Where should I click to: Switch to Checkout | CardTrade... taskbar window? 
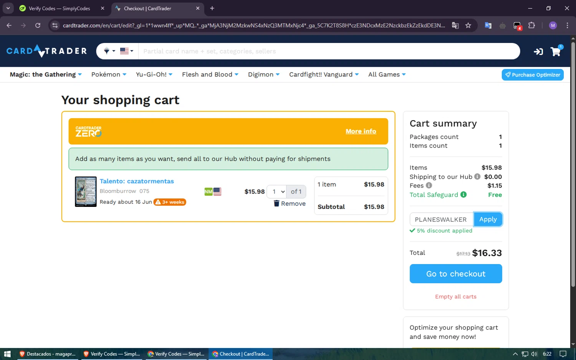point(240,354)
